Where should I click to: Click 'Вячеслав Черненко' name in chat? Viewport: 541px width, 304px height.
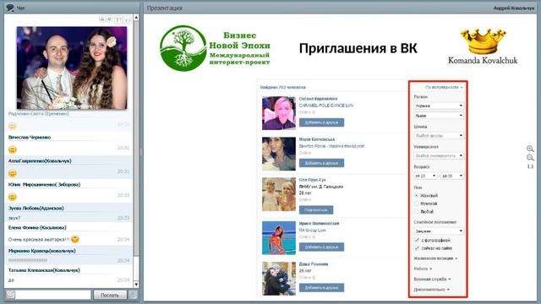click(30, 137)
